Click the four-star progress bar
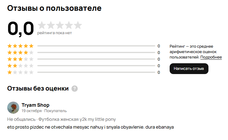 point(96,53)
